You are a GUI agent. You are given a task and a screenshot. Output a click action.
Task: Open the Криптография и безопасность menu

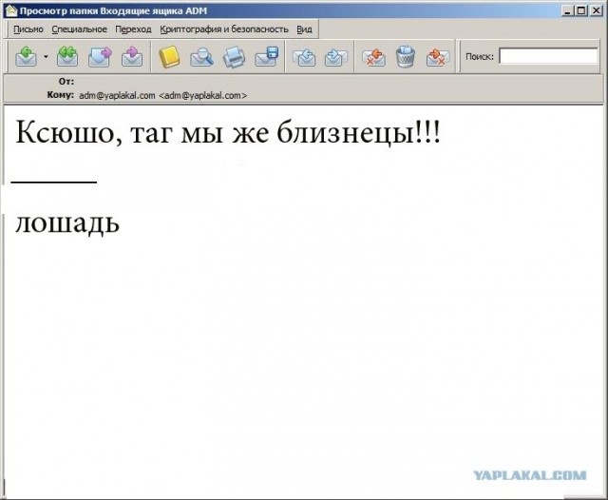pos(224,29)
